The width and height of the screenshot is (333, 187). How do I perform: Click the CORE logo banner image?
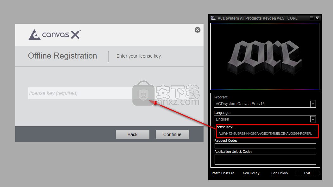point(265,56)
